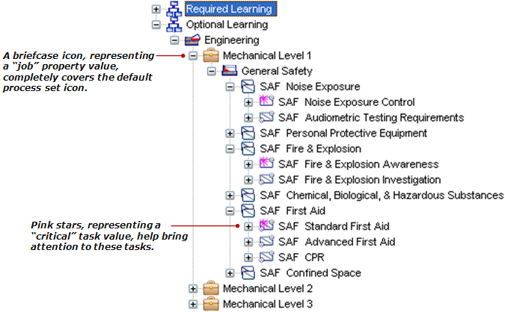
Task: Click the briefcase icon beside Mechanical Level 1
Action: (x=211, y=56)
